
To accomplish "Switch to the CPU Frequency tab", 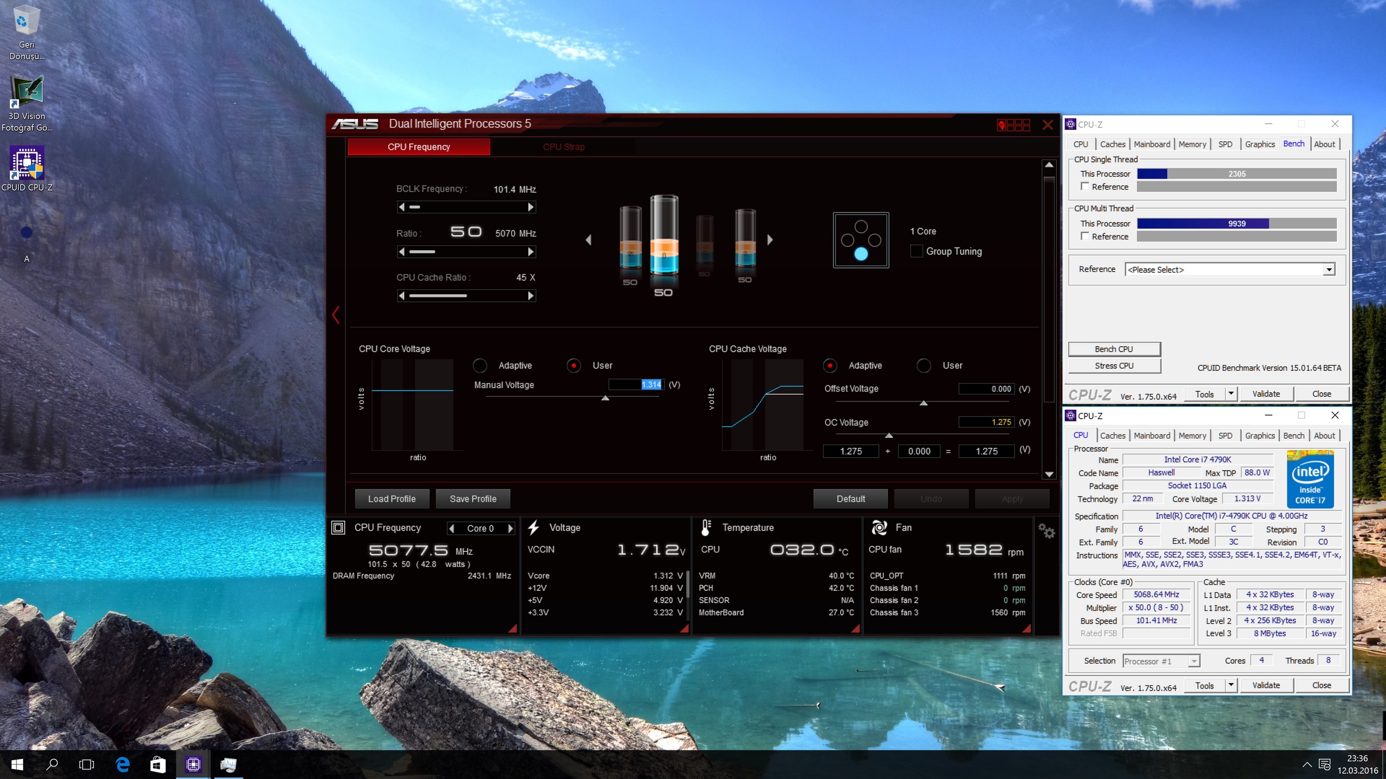I will tap(419, 147).
